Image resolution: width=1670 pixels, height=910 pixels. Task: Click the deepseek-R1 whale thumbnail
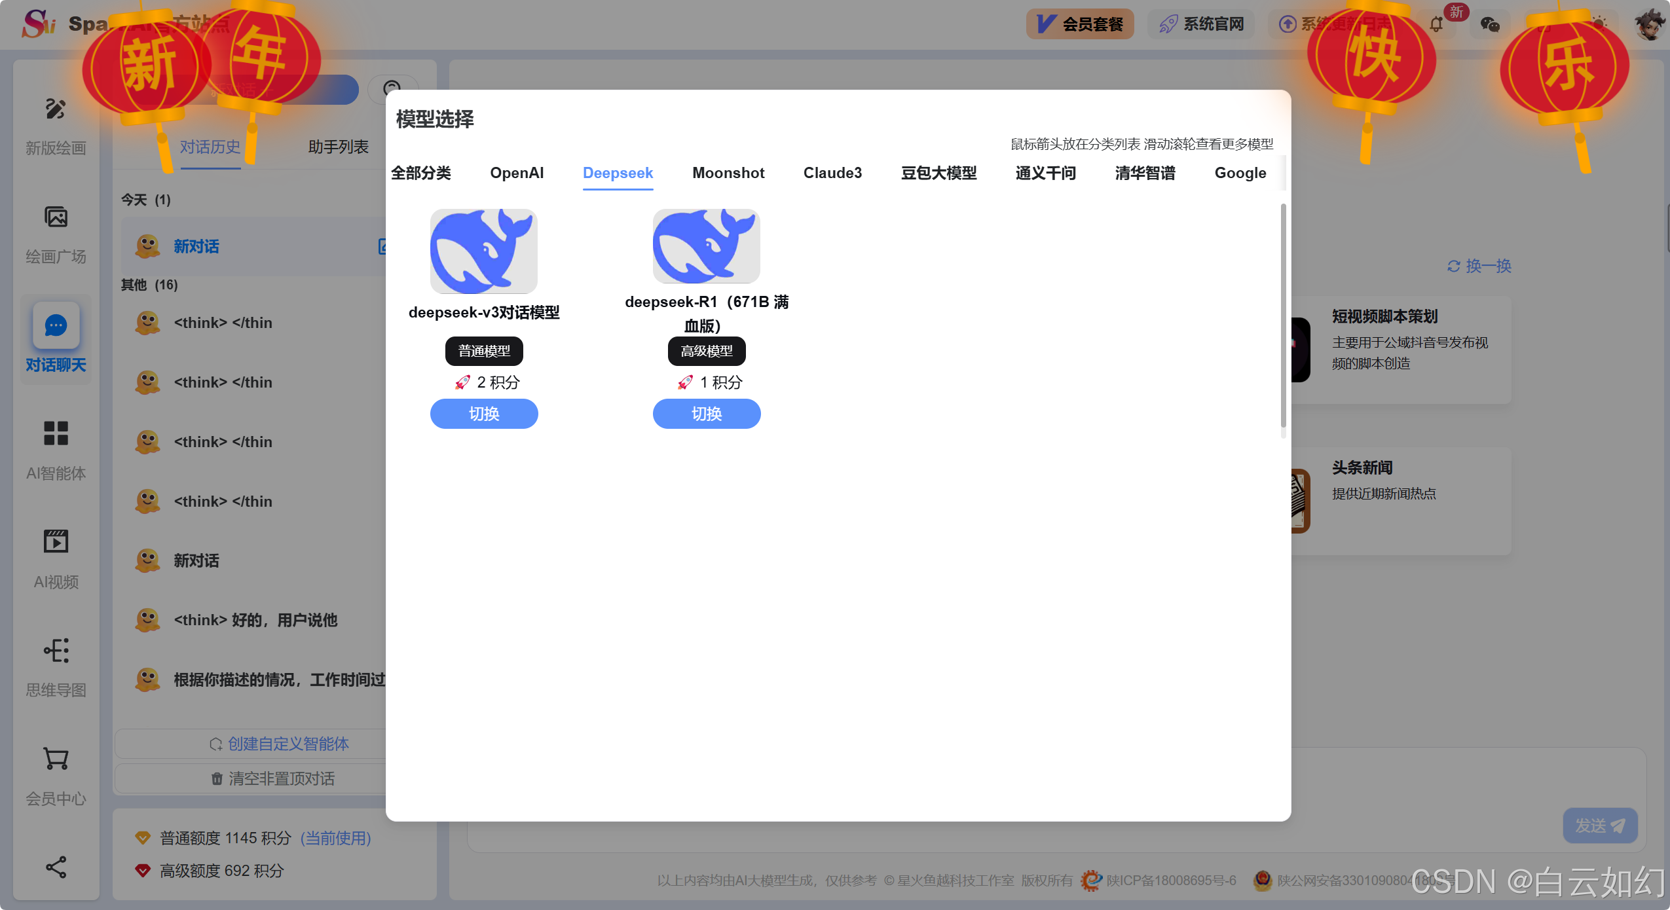point(707,246)
